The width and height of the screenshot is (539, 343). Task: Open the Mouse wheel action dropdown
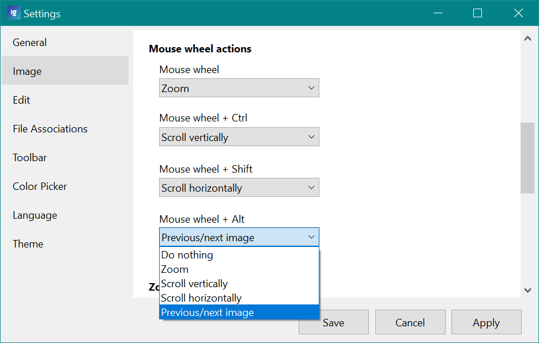(x=239, y=88)
